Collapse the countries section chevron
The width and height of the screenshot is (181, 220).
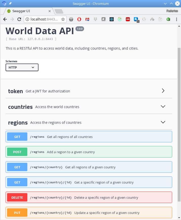pyautogui.click(x=163, y=107)
